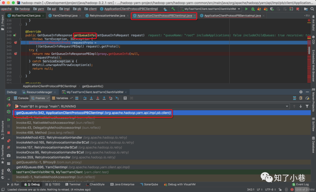Viewport: 316px width, 192px height.
Task: Open Event Log tool window
Action: point(300,184)
